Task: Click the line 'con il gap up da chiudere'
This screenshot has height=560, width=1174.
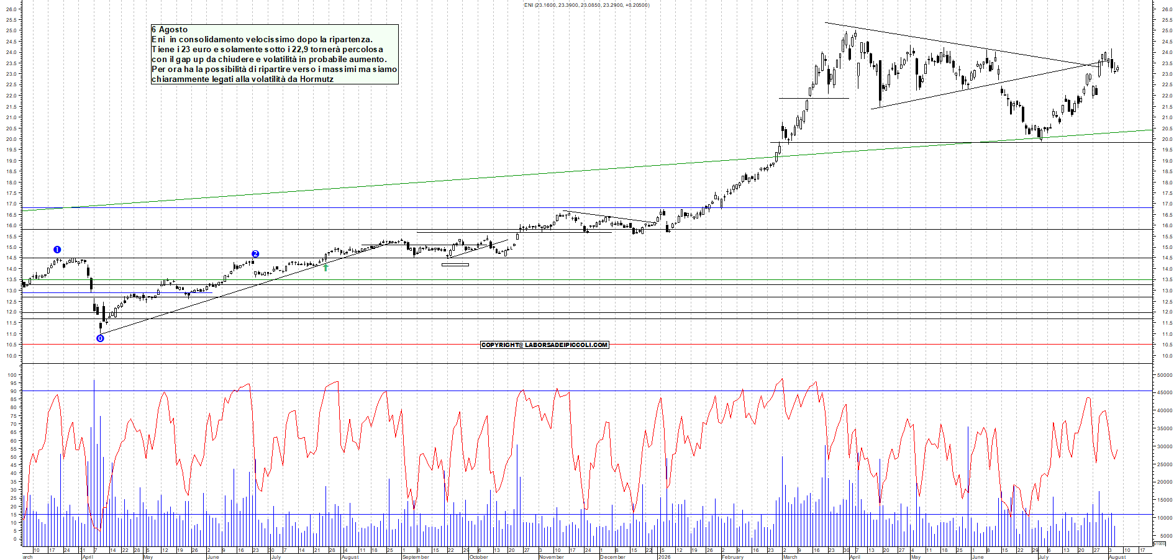Action: tap(269, 59)
